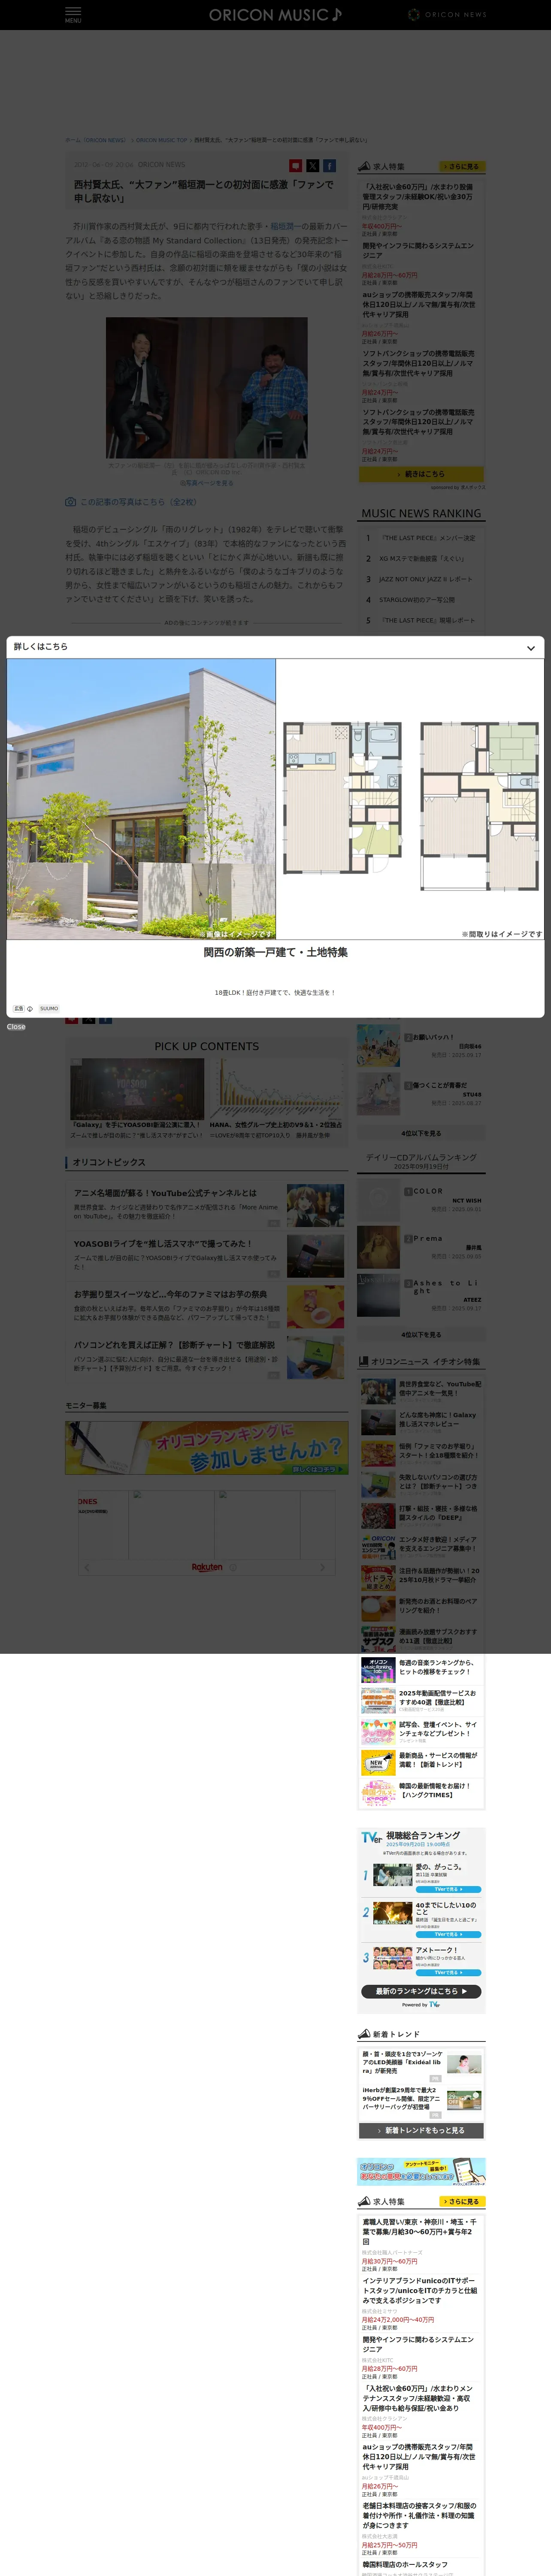
Task: Click the TVer logo in ranking widget
Action: [371, 1837]
